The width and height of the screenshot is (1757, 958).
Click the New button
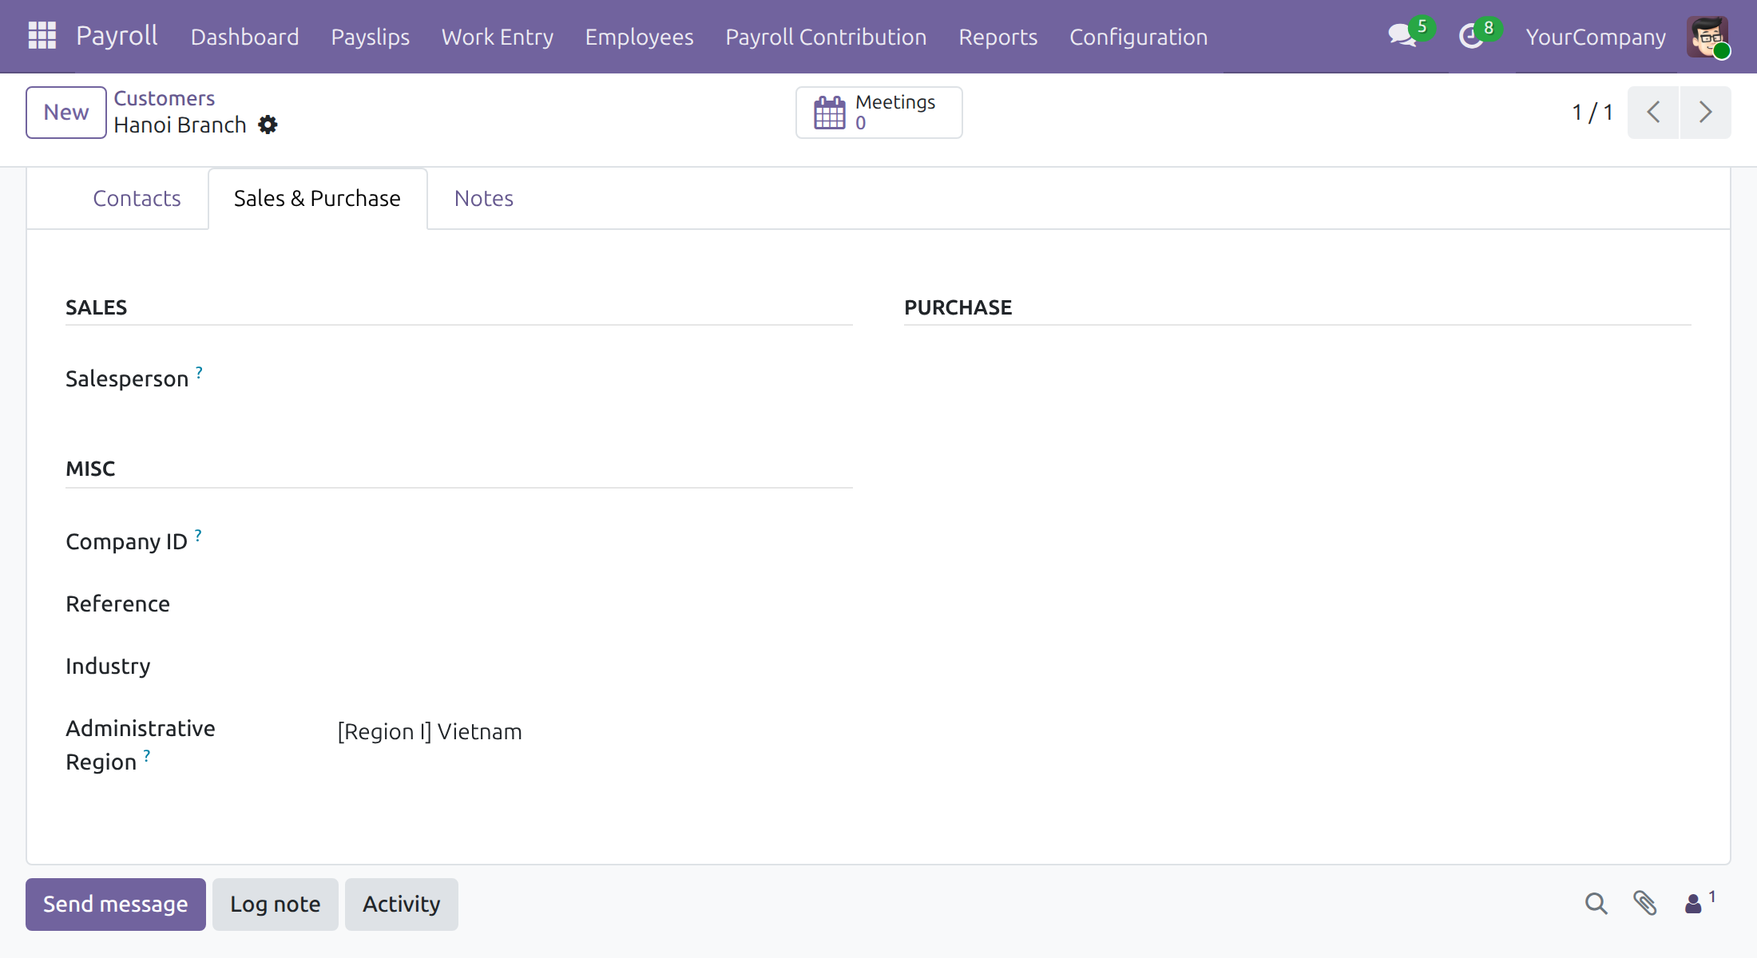tap(66, 113)
